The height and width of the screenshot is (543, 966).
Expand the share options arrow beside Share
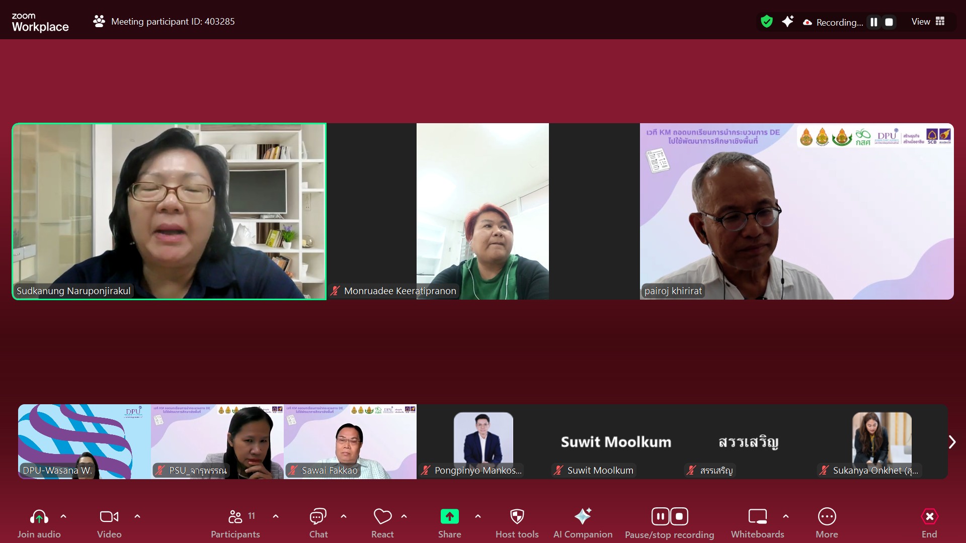[x=478, y=516]
